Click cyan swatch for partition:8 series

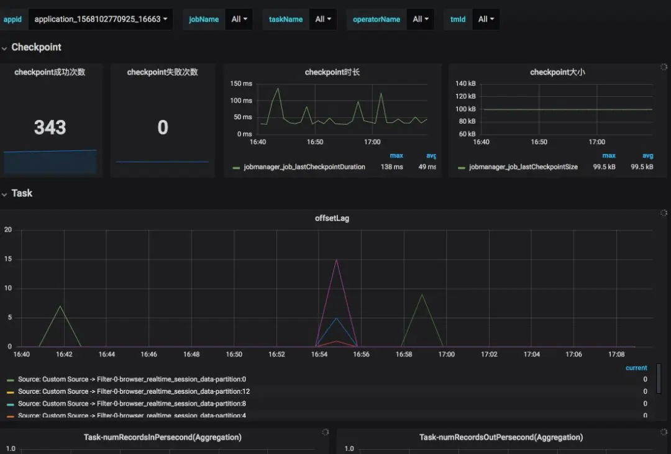pos(11,404)
